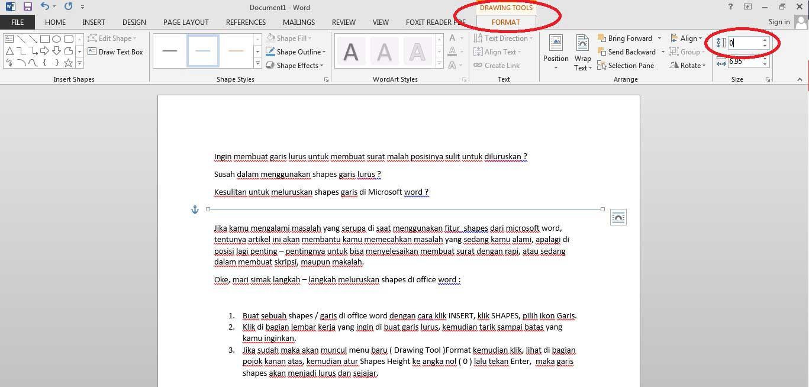The image size is (809, 387).
Task: Open the Wrap Text dropdown
Action: pyautogui.click(x=583, y=53)
